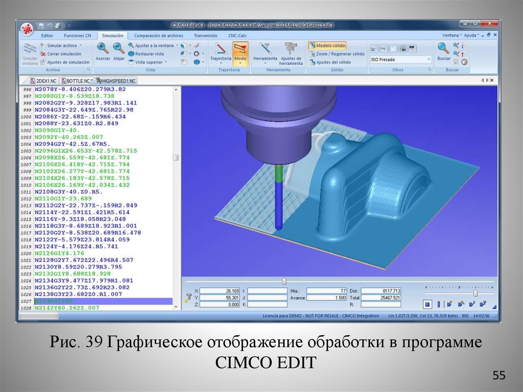Click the code pane scroll-down arrow
Viewport: 523px width, 392px height.
pos(176,307)
